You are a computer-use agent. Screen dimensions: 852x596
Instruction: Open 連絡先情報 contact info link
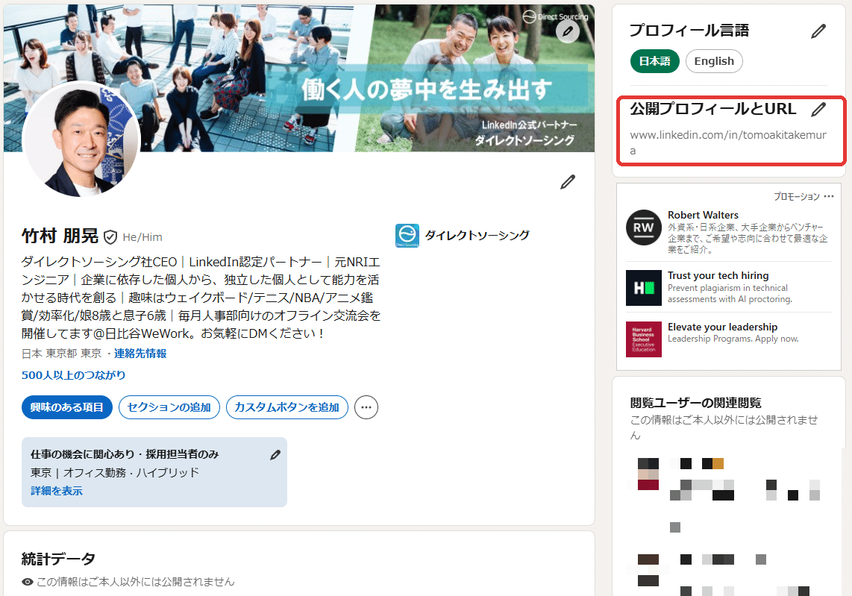(140, 353)
